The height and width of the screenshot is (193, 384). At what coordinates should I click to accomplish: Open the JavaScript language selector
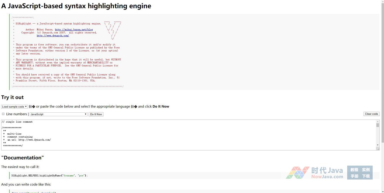pyautogui.click(x=58, y=114)
